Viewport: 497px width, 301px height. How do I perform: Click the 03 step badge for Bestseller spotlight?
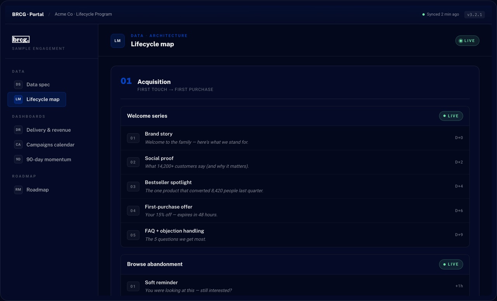[133, 186]
